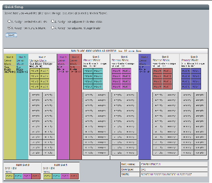This screenshot has height=183, width=212.
Task: Select cyan HDD 6 in Slot 5
Action: coord(88,71)
